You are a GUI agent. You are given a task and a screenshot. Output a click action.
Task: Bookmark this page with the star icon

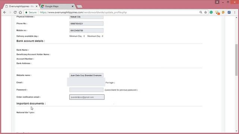[205, 12]
